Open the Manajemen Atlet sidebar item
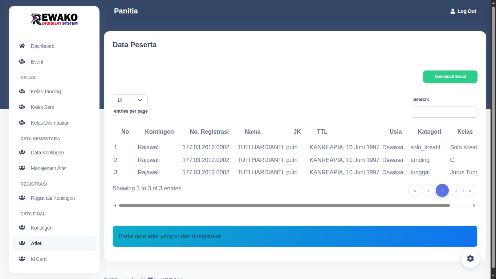 point(49,168)
